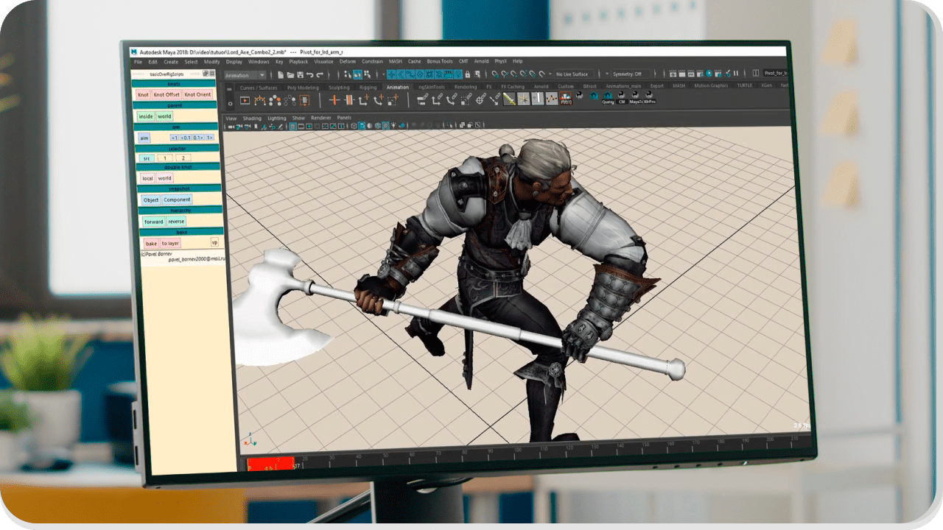Click the dock icon on basicOverRigScripts panel

[205, 74]
